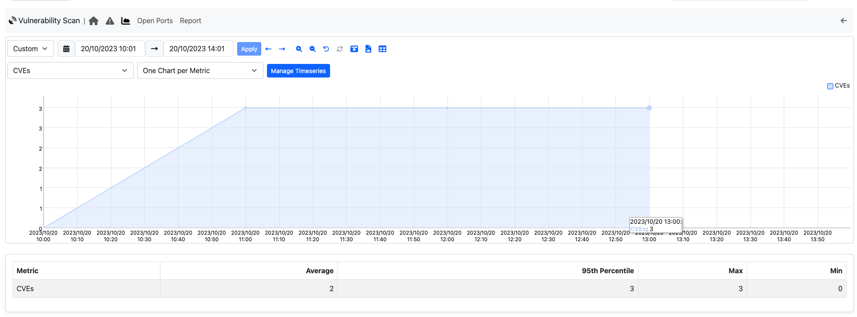Screen dimensions: 857x317
Task: Zoom out of the chart
Action: 313,49
